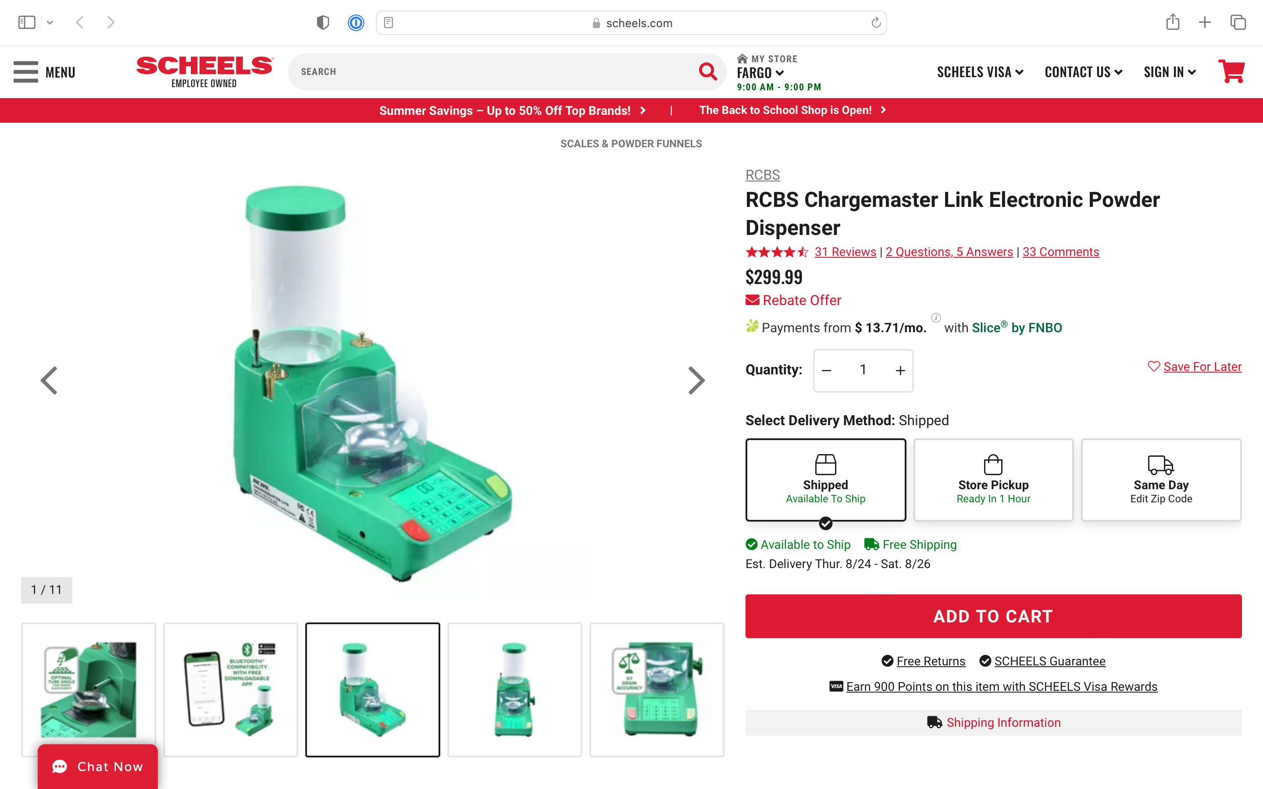Screen dimensions: 1263x789
Task: Reload the page in address bar
Action: [876, 22]
